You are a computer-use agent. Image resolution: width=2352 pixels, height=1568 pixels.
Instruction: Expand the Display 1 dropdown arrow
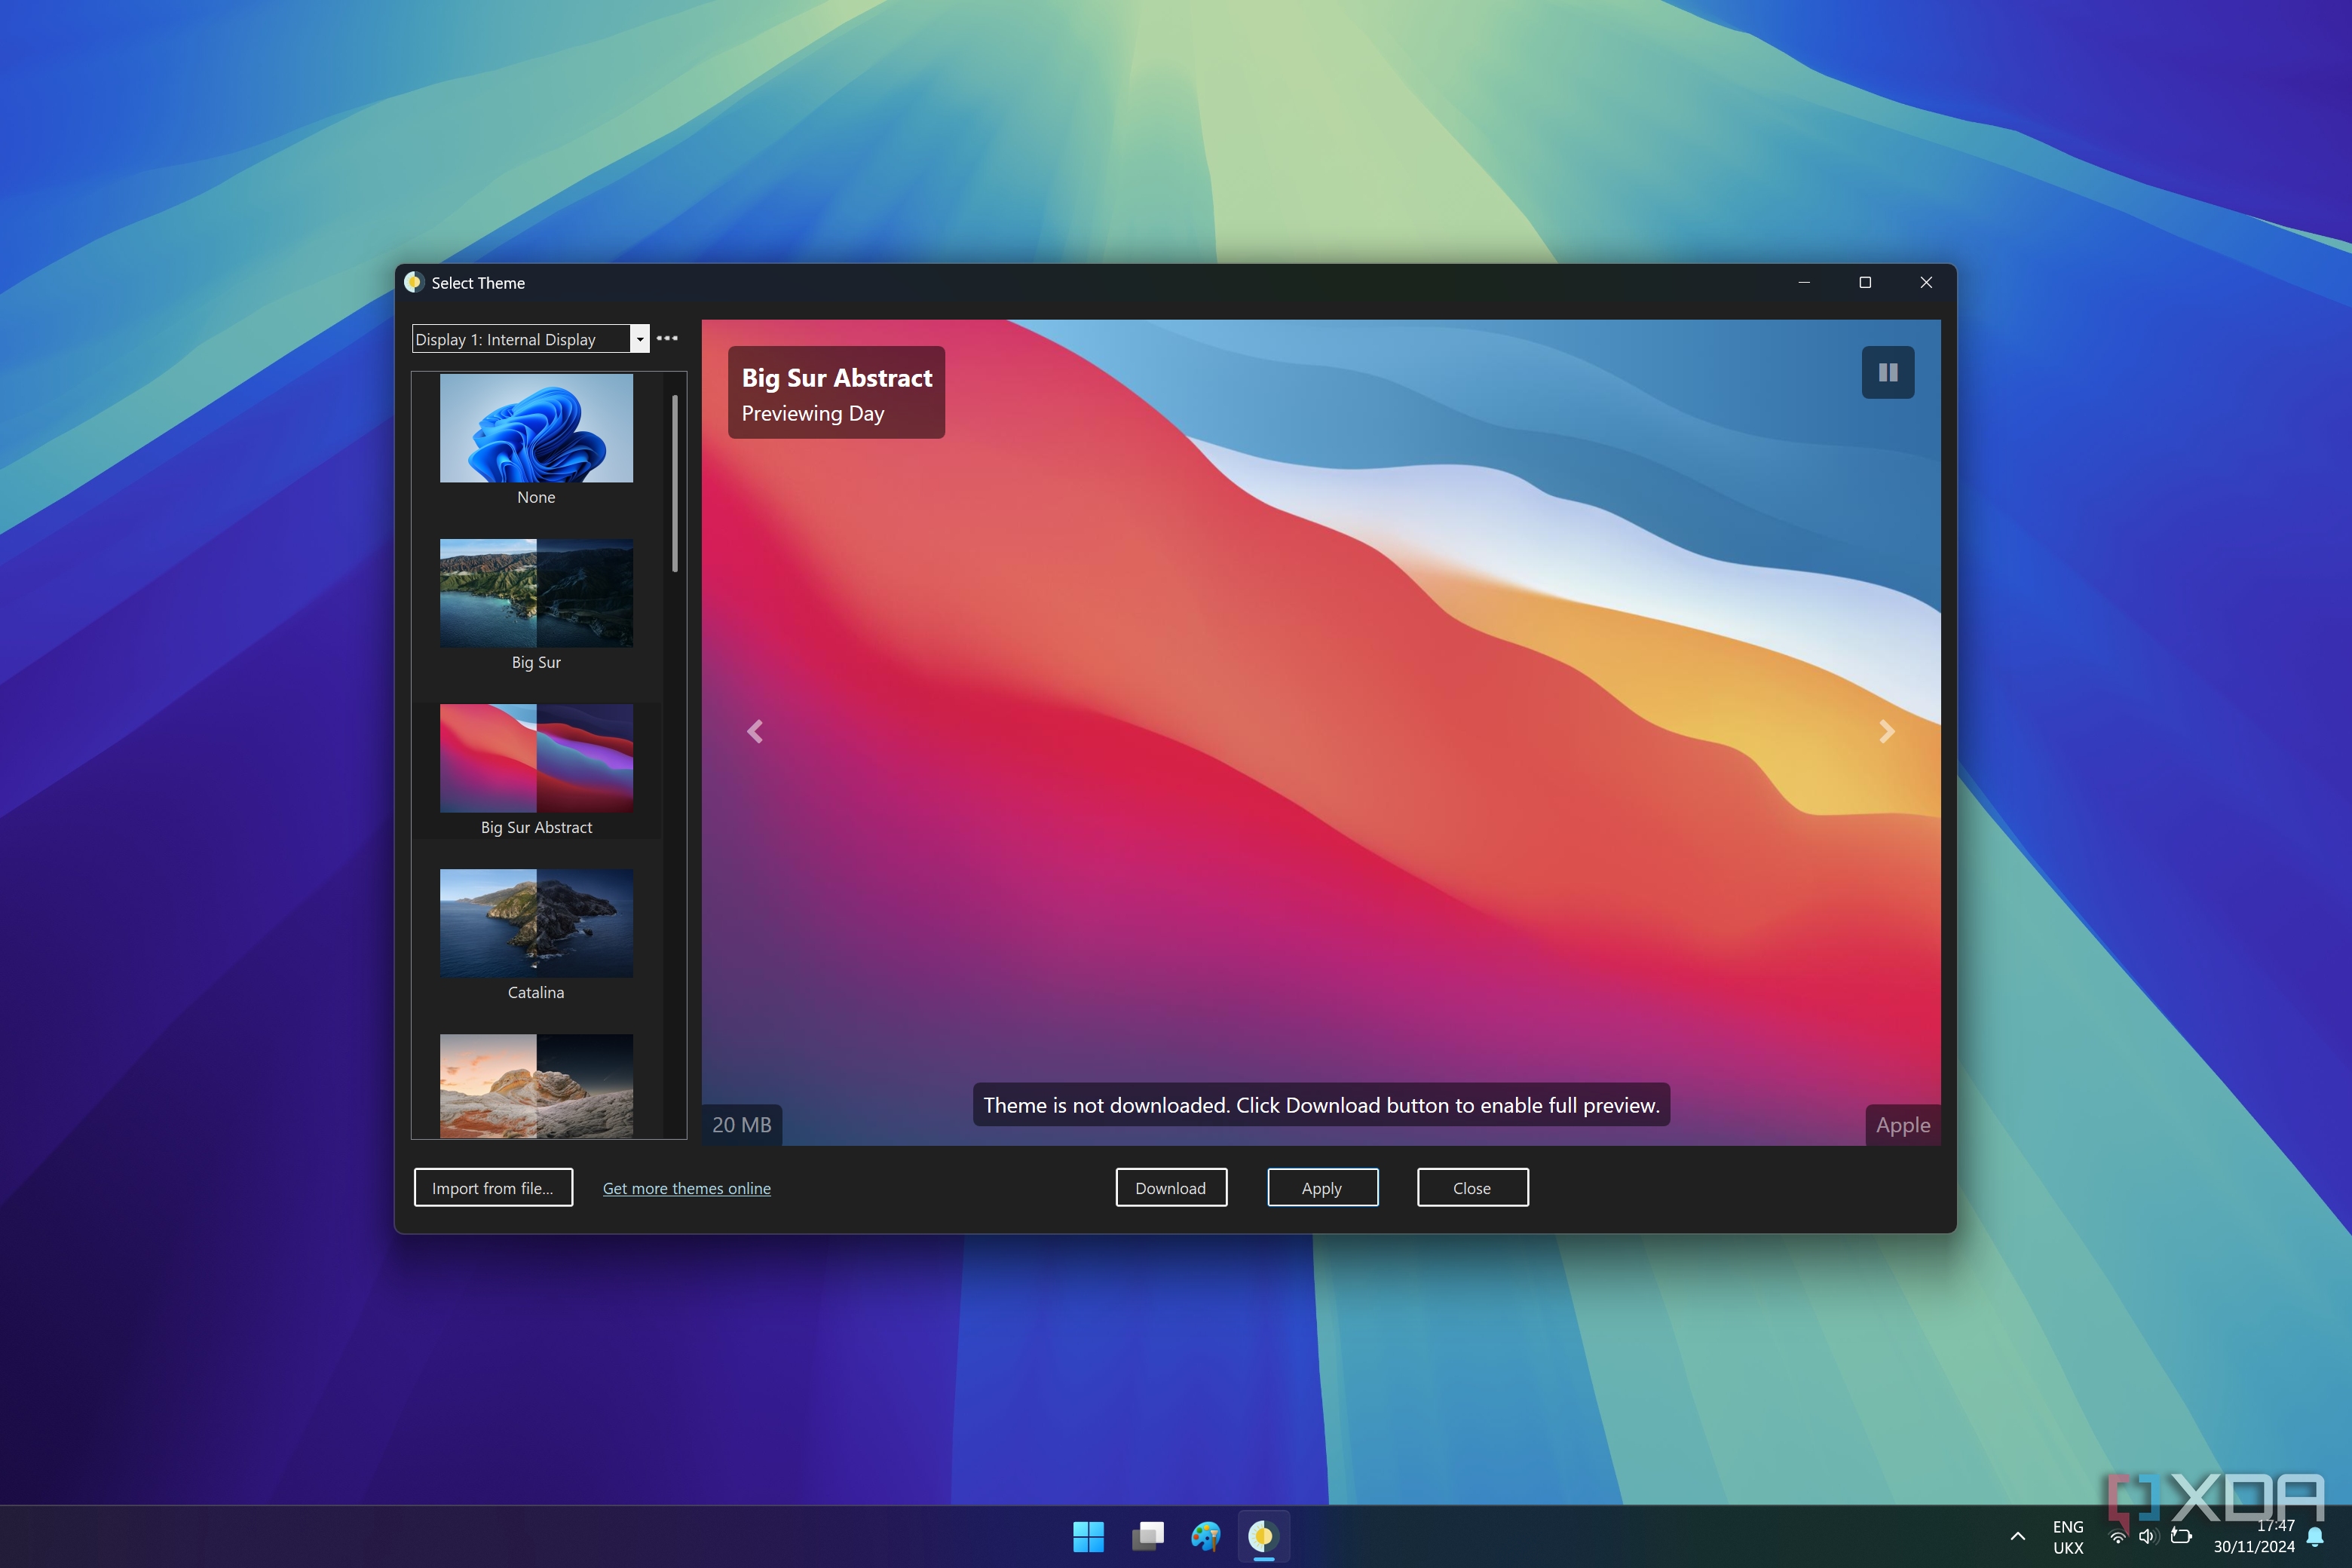(x=640, y=339)
